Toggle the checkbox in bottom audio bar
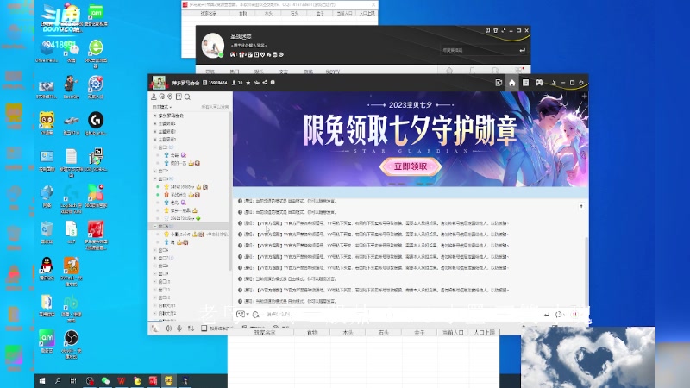This screenshot has height=388, width=690. click(x=204, y=329)
